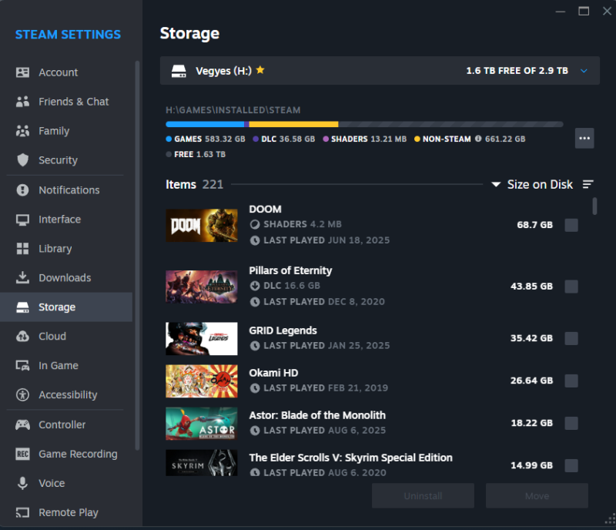The height and width of the screenshot is (530, 616).
Task: Click the Account card icon
Action: [x=22, y=72]
